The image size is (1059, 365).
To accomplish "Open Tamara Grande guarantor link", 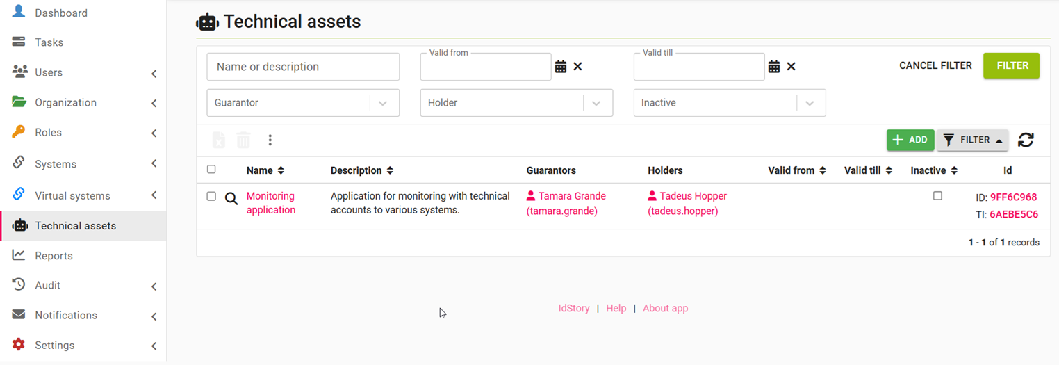I will [x=566, y=203].
